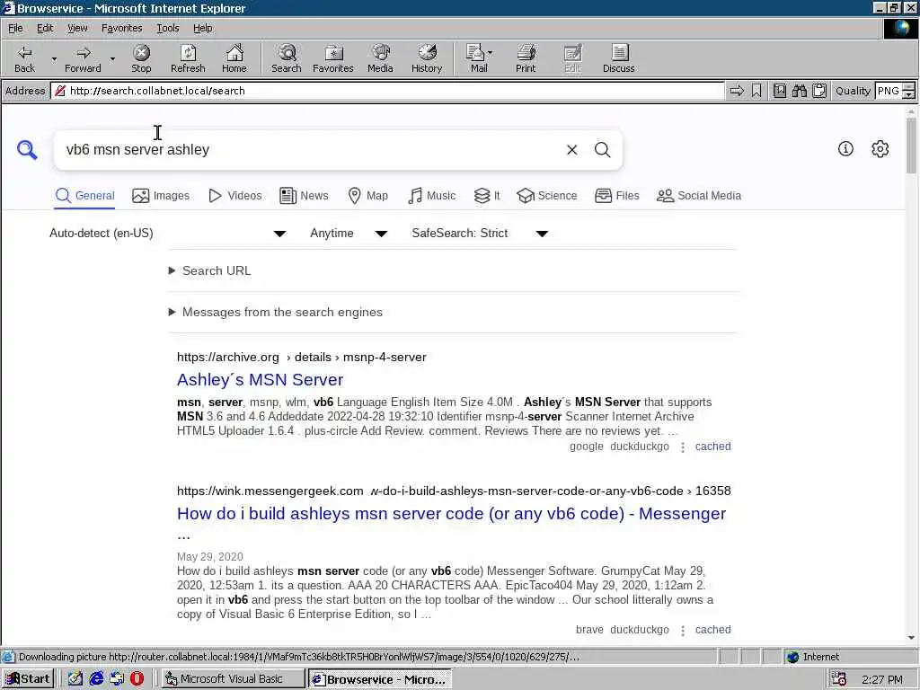Open the Anytime time range dropdown

point(349,234)
